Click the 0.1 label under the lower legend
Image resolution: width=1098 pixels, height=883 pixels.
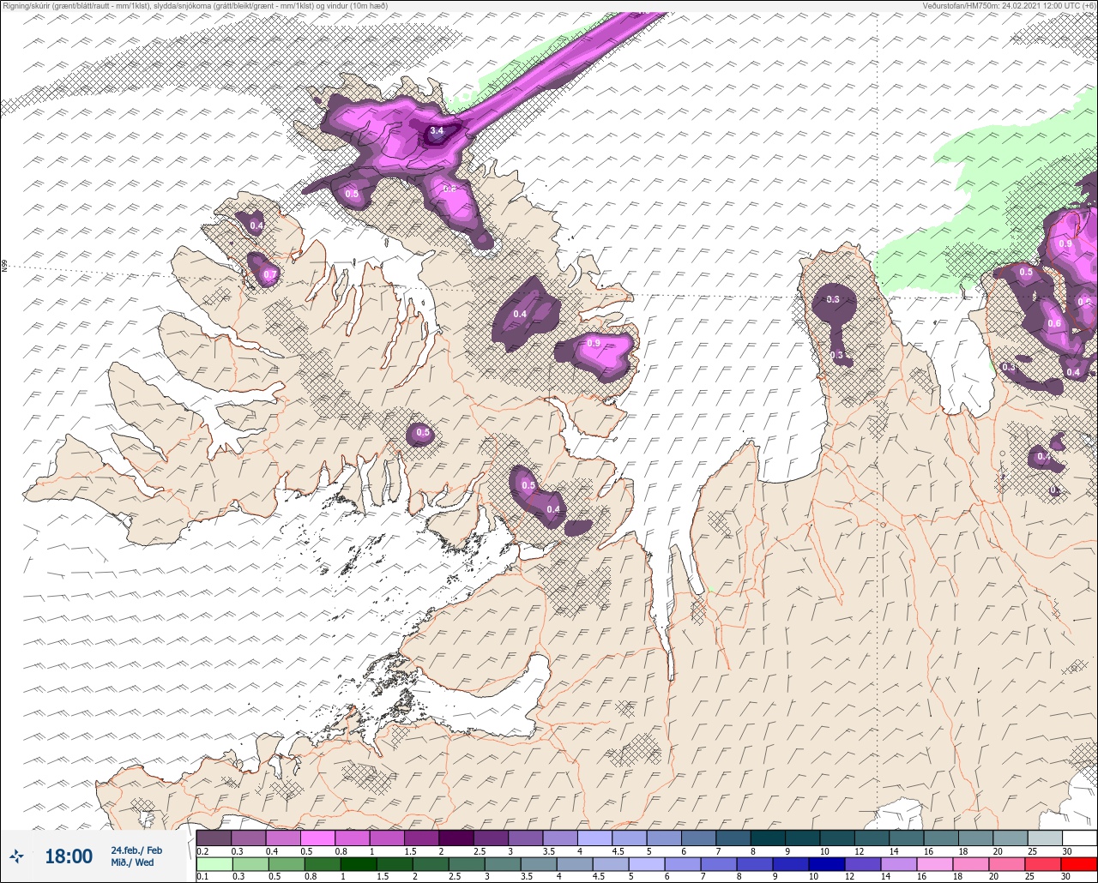coord(202,877)
